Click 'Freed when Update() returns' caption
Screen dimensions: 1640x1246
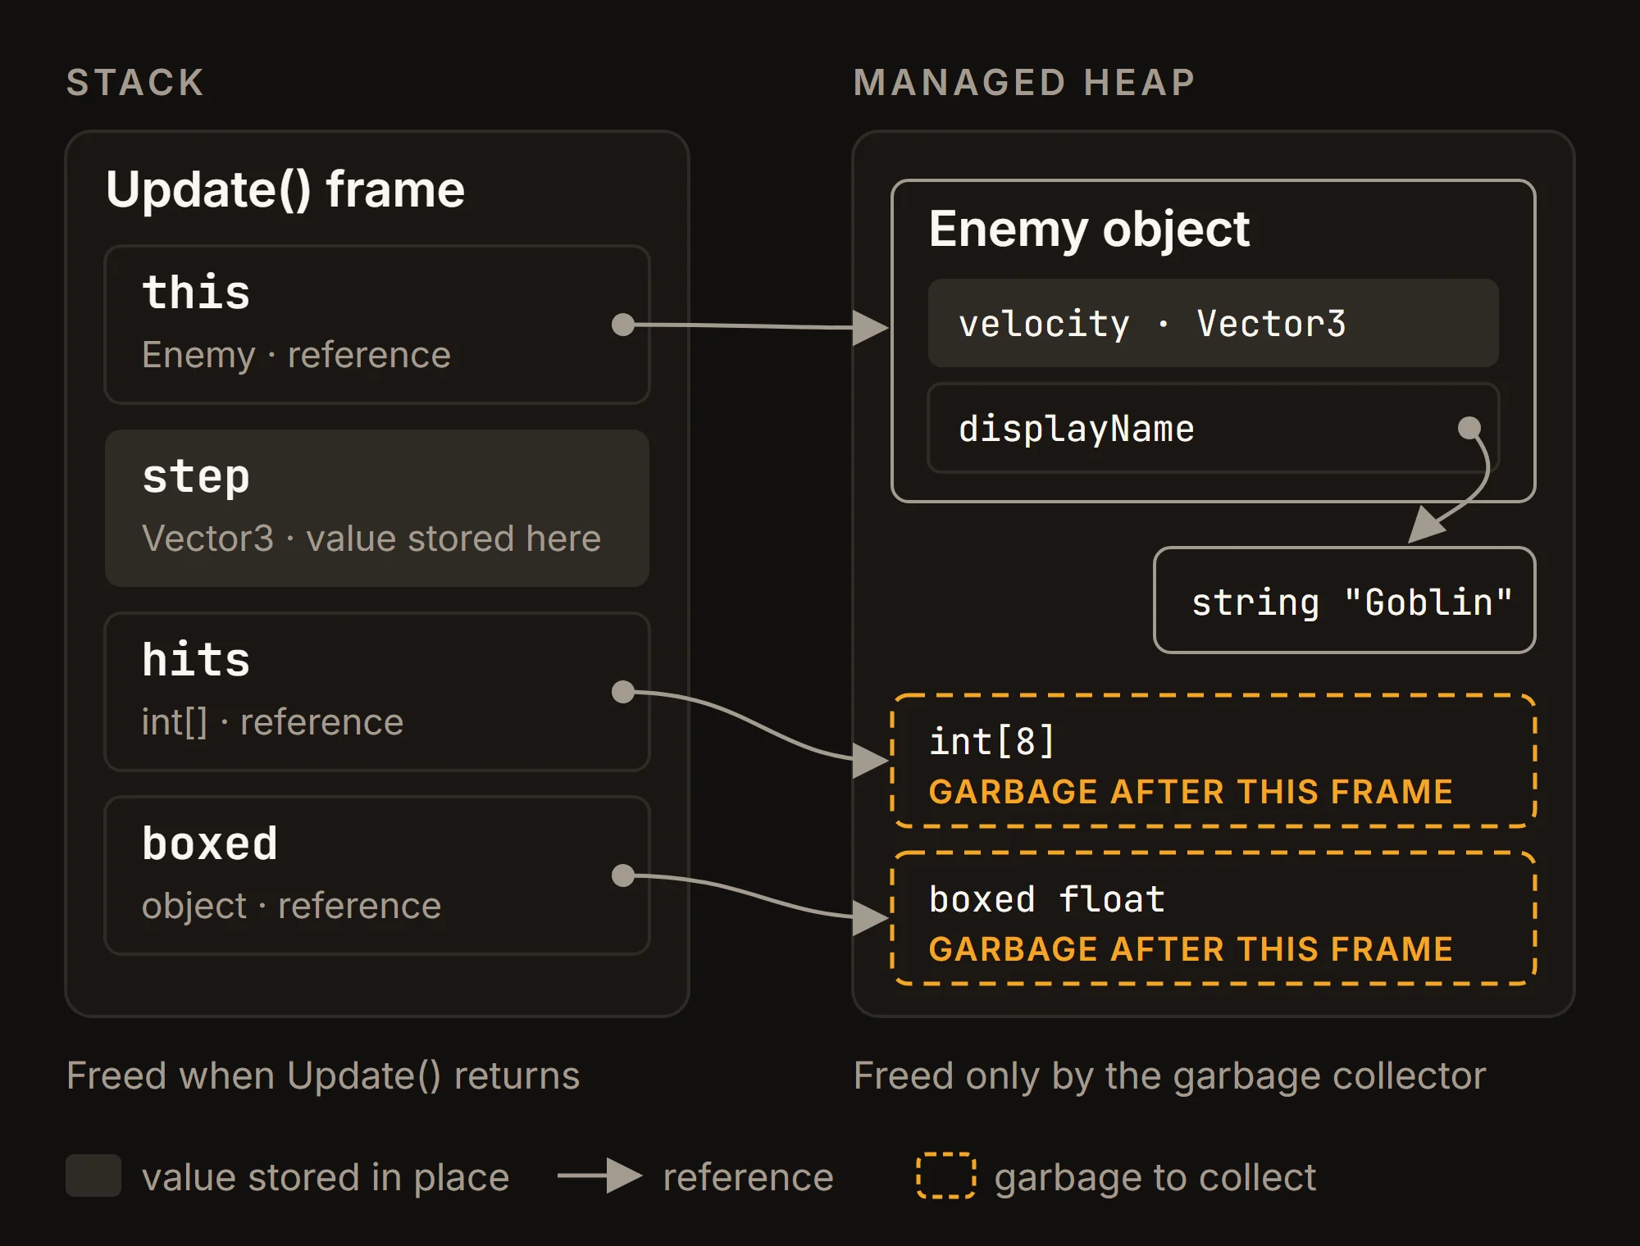pos(323,1076)
